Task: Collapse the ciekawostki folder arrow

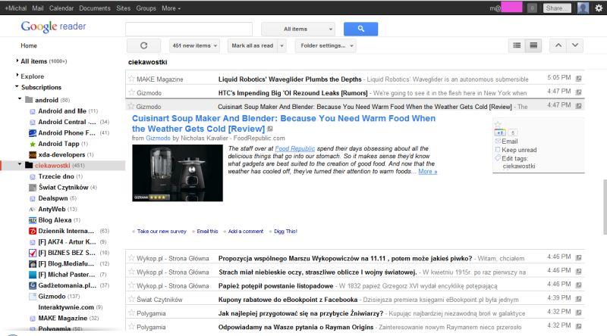Action: [x=20, y=164]
